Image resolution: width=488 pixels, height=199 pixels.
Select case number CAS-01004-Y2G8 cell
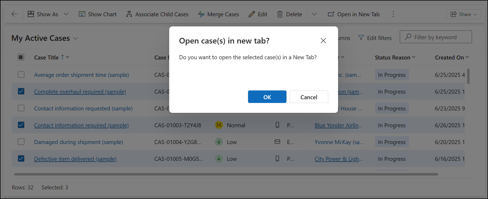[x=178, y=142]
